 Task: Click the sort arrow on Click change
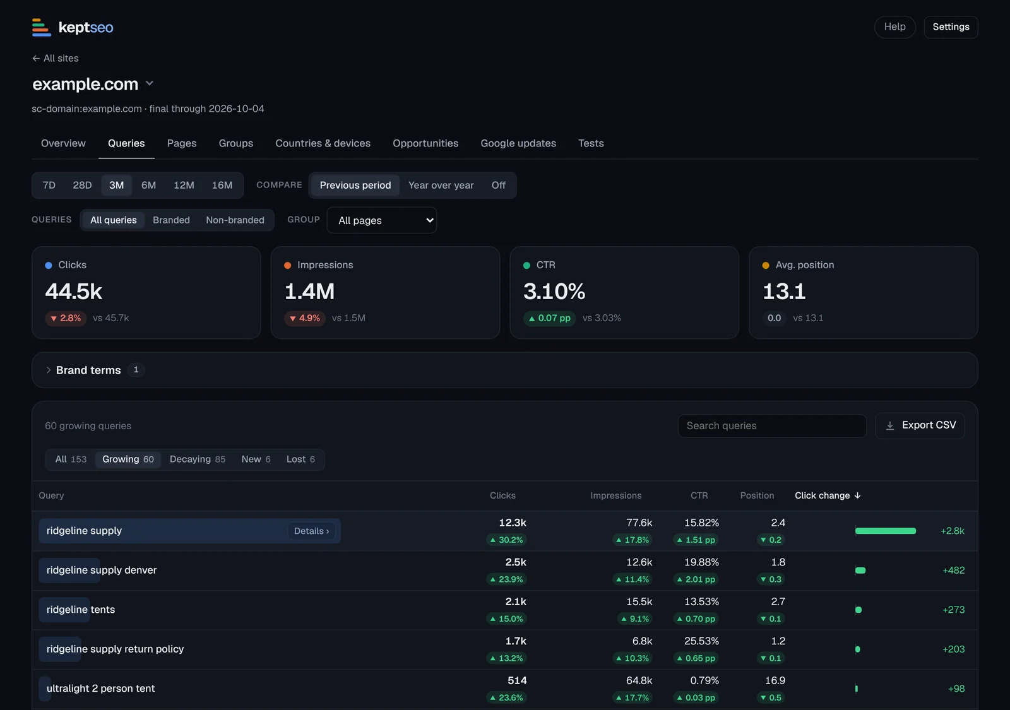857,495
